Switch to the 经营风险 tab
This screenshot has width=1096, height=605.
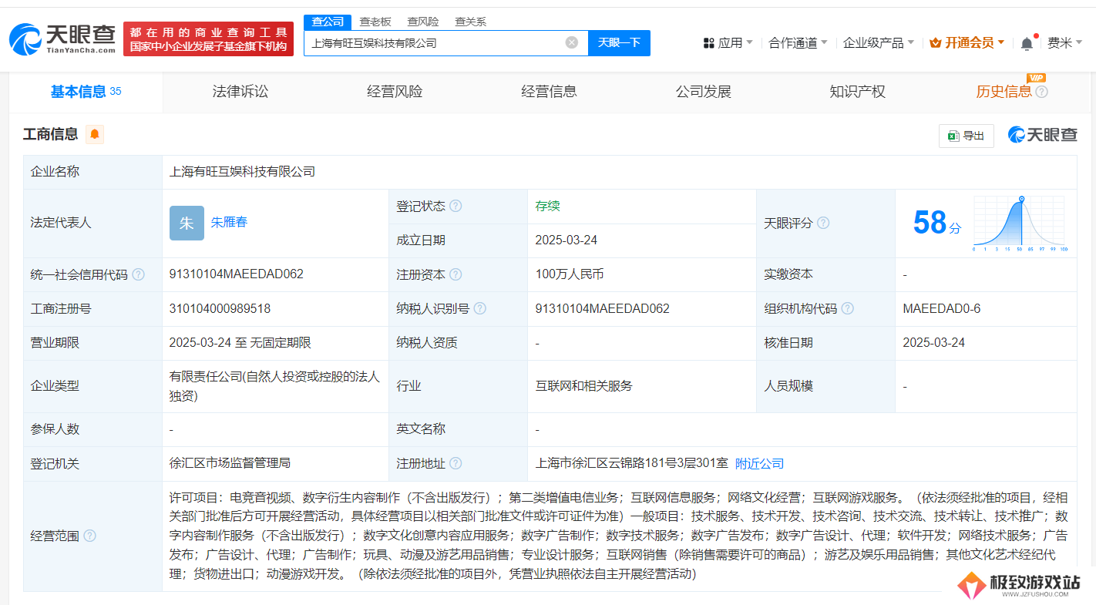(x=395, y=92)
